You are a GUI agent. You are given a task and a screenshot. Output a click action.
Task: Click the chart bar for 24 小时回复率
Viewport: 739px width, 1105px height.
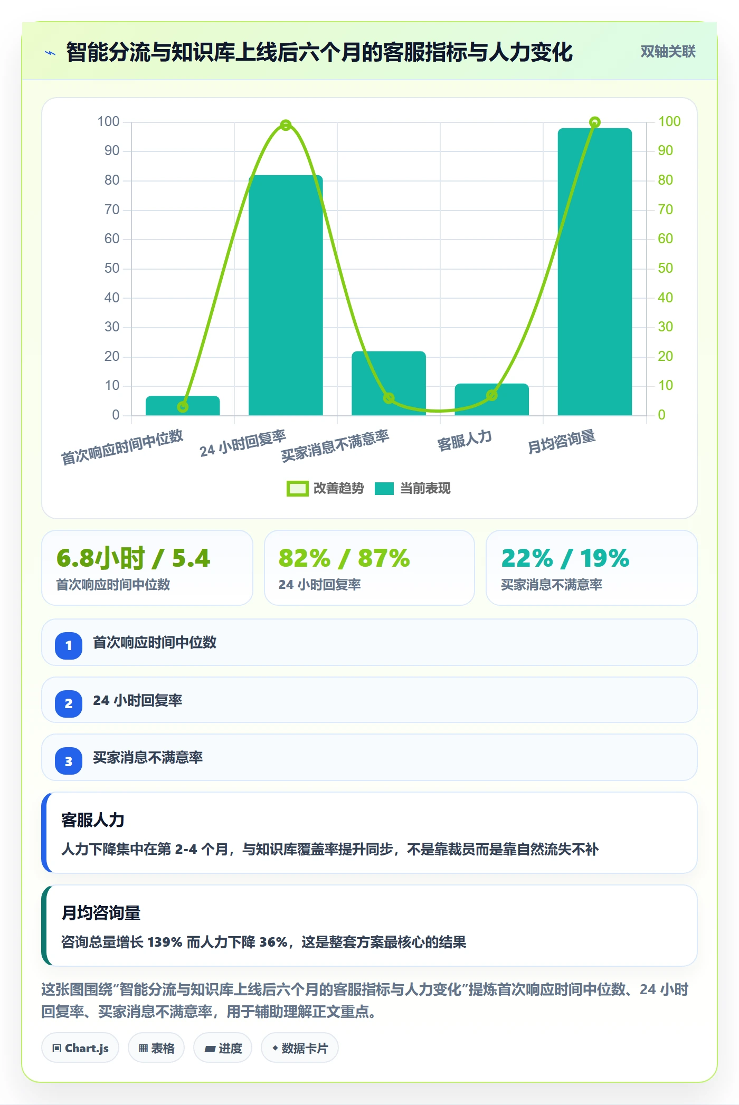(286, 295)
